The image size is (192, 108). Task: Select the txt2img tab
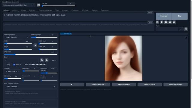[x=6, y=10]
